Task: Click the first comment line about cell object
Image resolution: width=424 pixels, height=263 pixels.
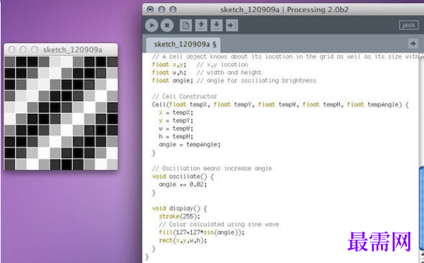Action: (x=285, y=57)
